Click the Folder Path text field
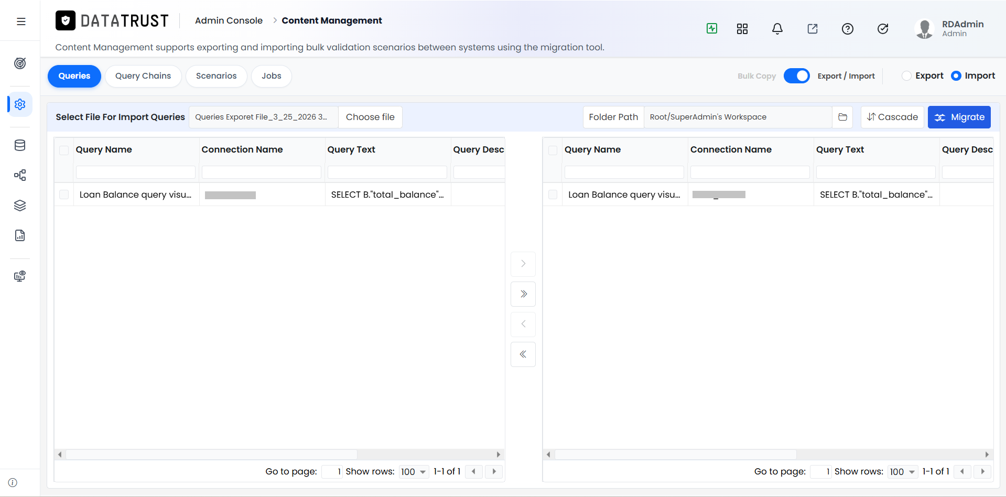 (x=738, y=117)
